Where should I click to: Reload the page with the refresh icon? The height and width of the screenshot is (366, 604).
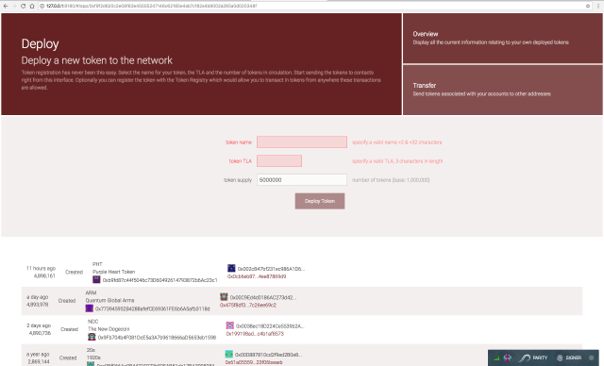point(23,7)
